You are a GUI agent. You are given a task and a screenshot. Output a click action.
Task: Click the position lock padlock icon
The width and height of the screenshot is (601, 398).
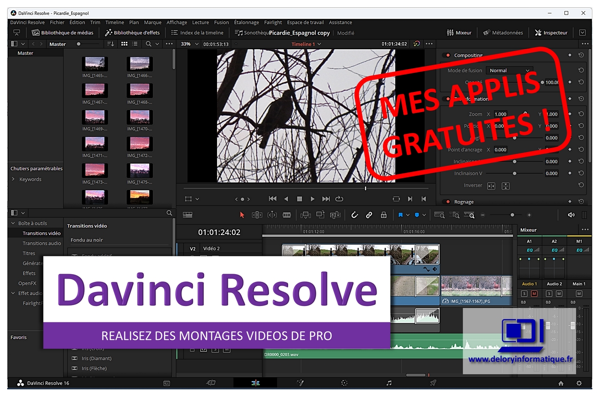pos(383,215)
